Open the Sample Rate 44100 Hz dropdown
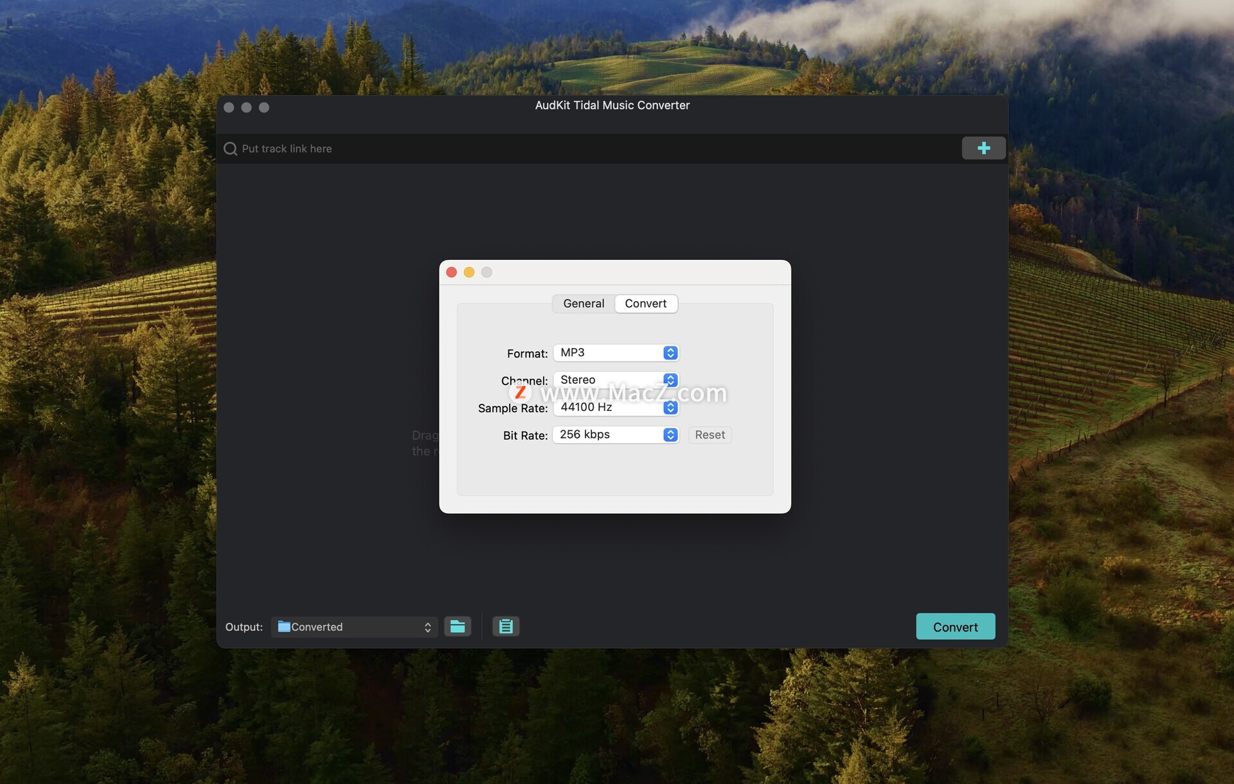Screen dimensions: 1234x784 click(x=616, y=407)
